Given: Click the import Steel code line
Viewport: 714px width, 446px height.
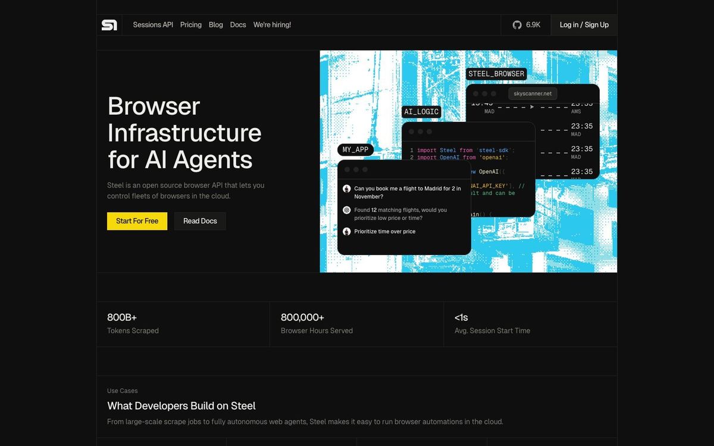Looking at the screenshot, I should point(462,150).
